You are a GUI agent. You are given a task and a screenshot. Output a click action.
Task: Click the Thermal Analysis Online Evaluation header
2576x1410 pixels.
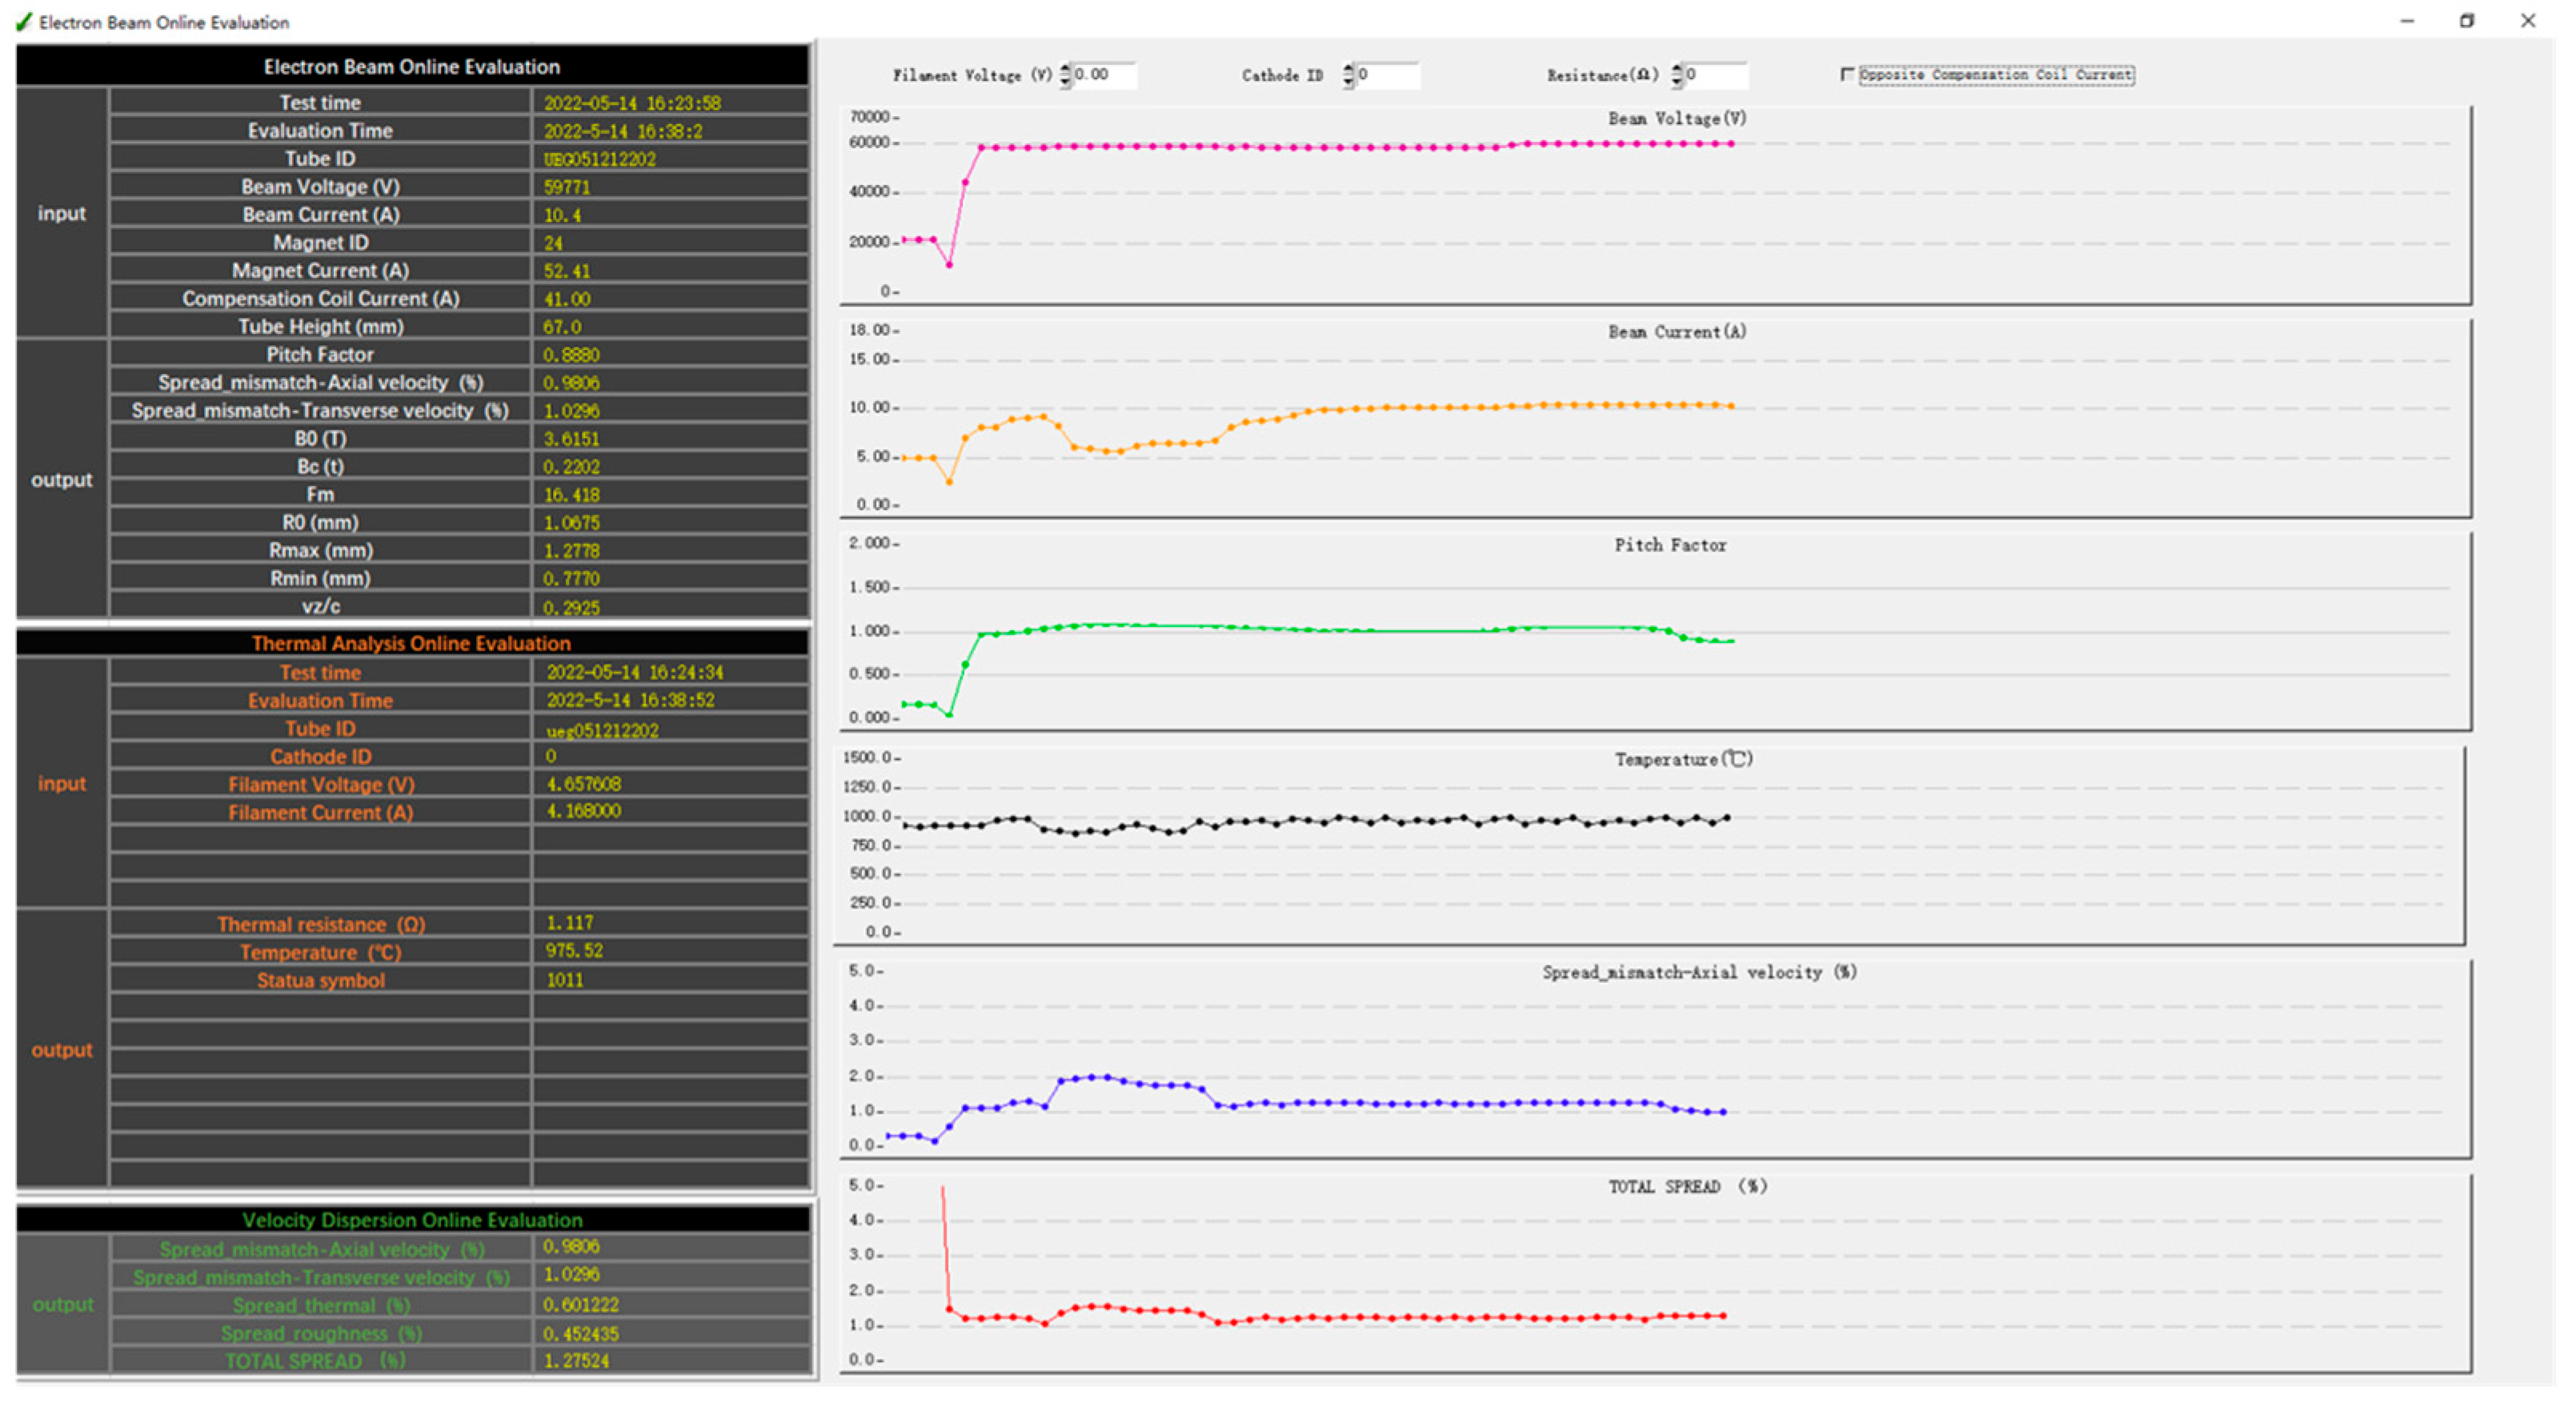tap(411, 644)
